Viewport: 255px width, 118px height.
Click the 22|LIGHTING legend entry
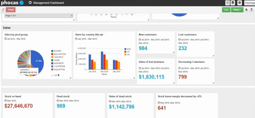pyautogui.click(x=59, y=54)
